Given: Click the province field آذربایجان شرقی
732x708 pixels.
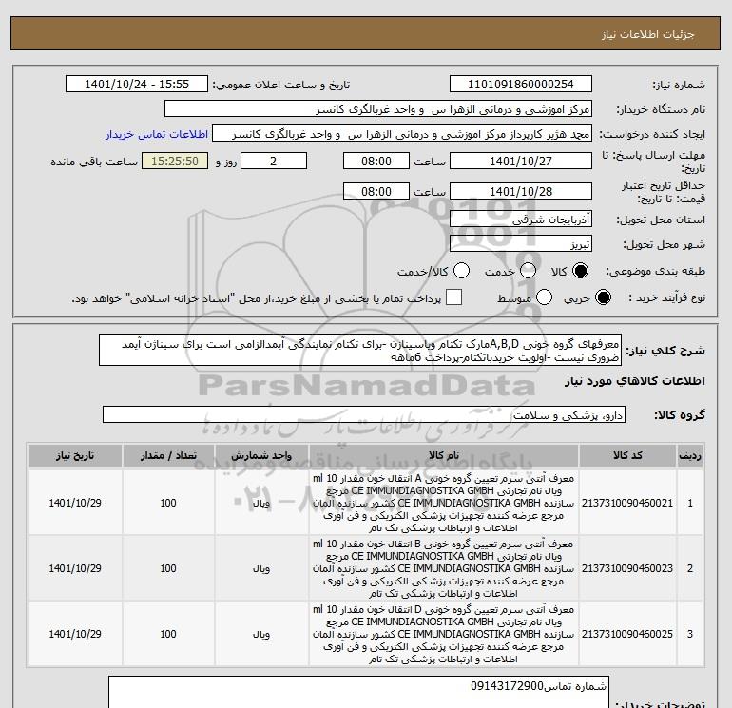Looking at the screenshot, I should (521, 220).
